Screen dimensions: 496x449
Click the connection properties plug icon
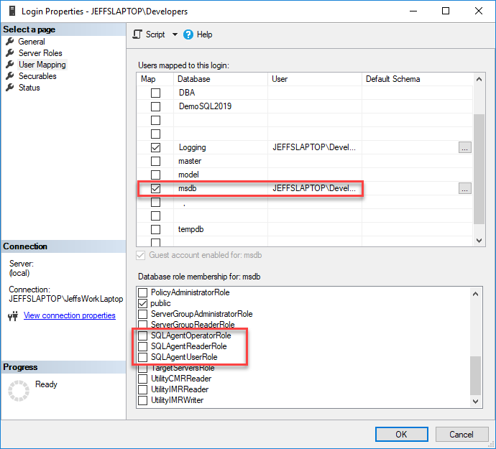pos(13,316)
